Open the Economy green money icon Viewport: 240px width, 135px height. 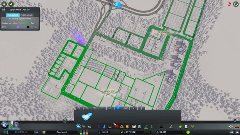[x=181, y=127]
